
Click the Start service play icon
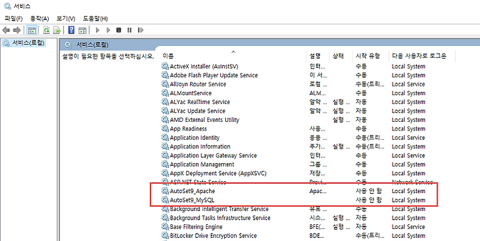coord(97,30)
